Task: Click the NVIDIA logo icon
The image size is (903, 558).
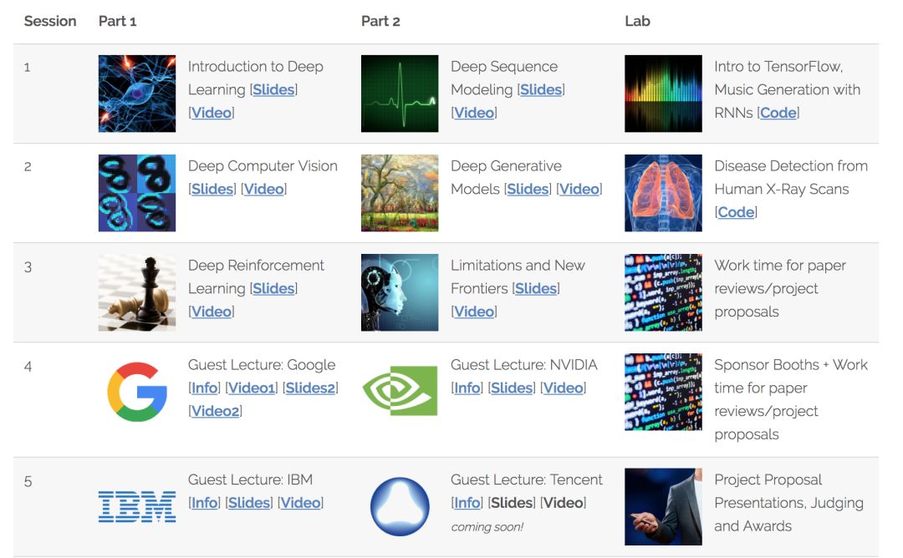Action: [400, 391]
